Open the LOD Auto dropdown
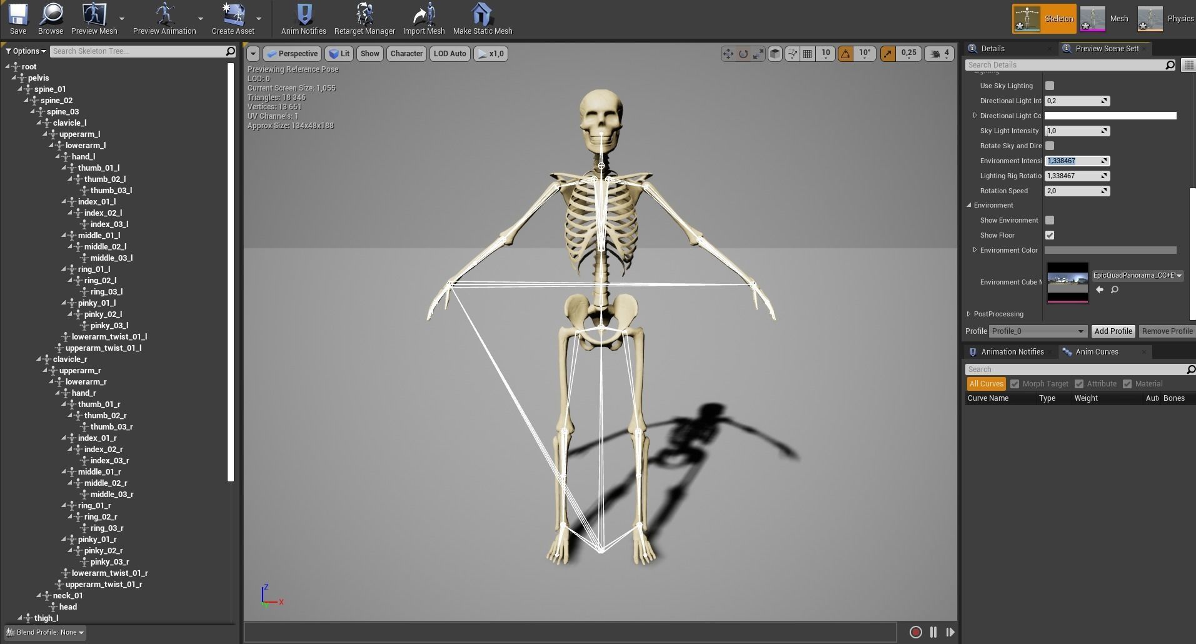Screen dimensions: 1196x644 click(x=450, y=53)
